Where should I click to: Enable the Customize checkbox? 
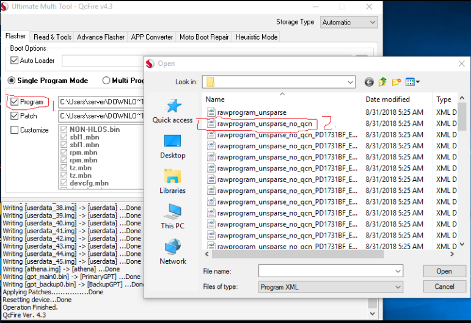[14, 130]
